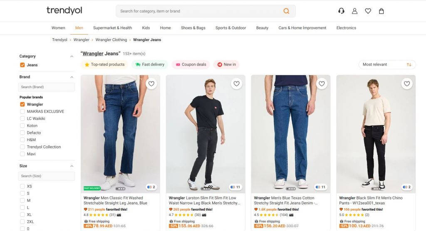This screenshot has height=231, width=426.
Task: Apply the Fast delivery filter
Action: click(150, 64)
